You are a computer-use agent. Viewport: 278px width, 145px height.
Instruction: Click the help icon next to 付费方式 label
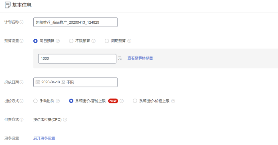pos(21,120)
